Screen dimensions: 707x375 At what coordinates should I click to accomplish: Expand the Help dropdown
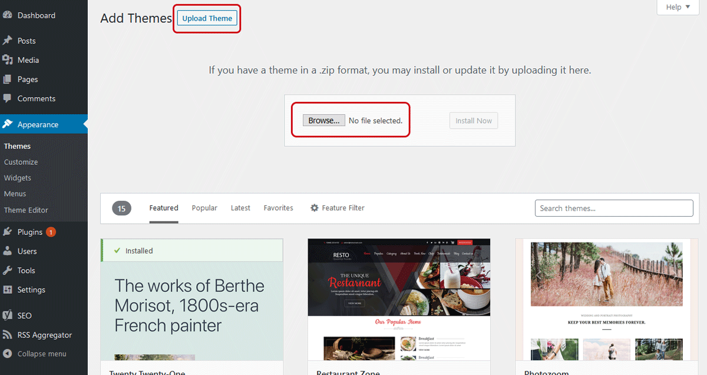tap(673, 7)
